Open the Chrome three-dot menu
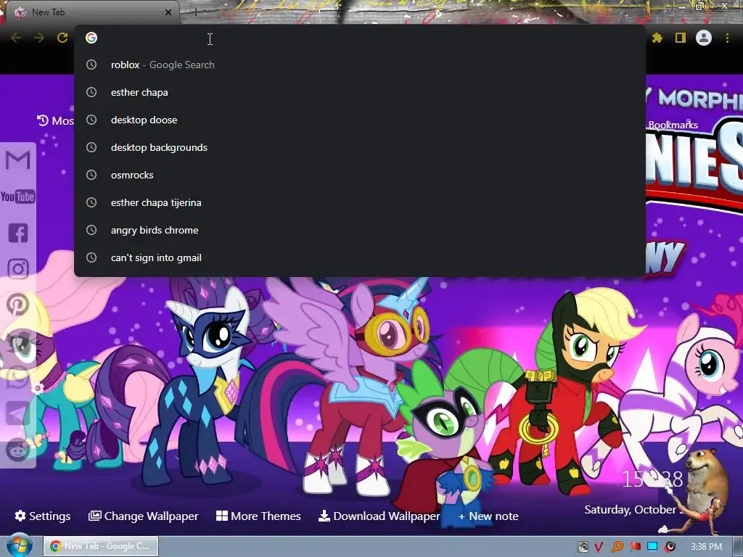The height and width of the screenshot is (557, 743). point(727,38)
